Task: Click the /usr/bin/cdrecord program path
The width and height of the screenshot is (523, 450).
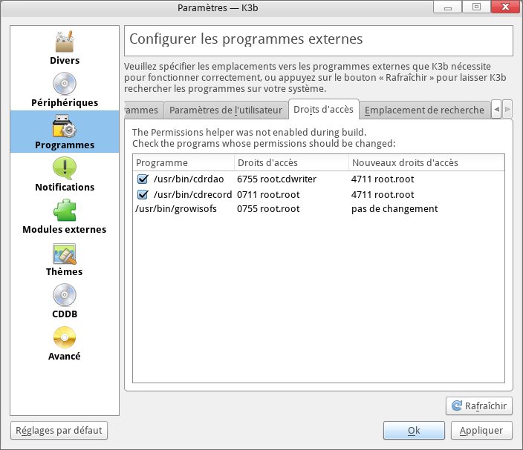Action: coord(193,194)
